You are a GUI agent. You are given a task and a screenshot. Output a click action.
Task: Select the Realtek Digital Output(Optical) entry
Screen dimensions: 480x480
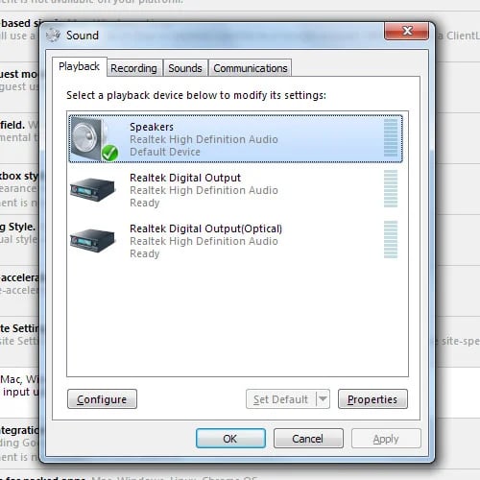click(235, 240)
